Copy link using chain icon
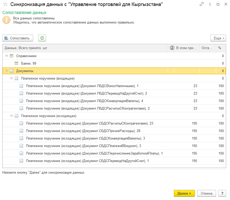The height and width of the screenshot is (200, 230). point(202,4)
